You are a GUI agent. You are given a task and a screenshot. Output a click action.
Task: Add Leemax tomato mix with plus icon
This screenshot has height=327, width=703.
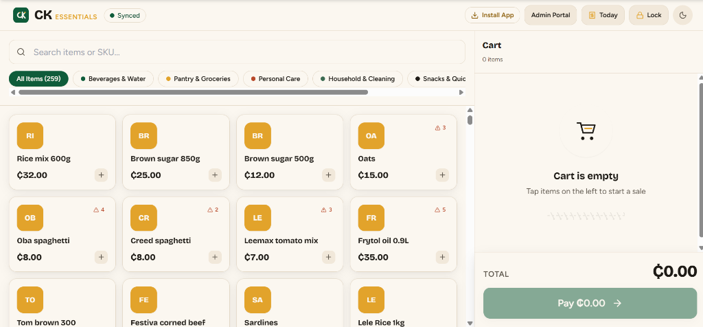(x=329, y=257)
